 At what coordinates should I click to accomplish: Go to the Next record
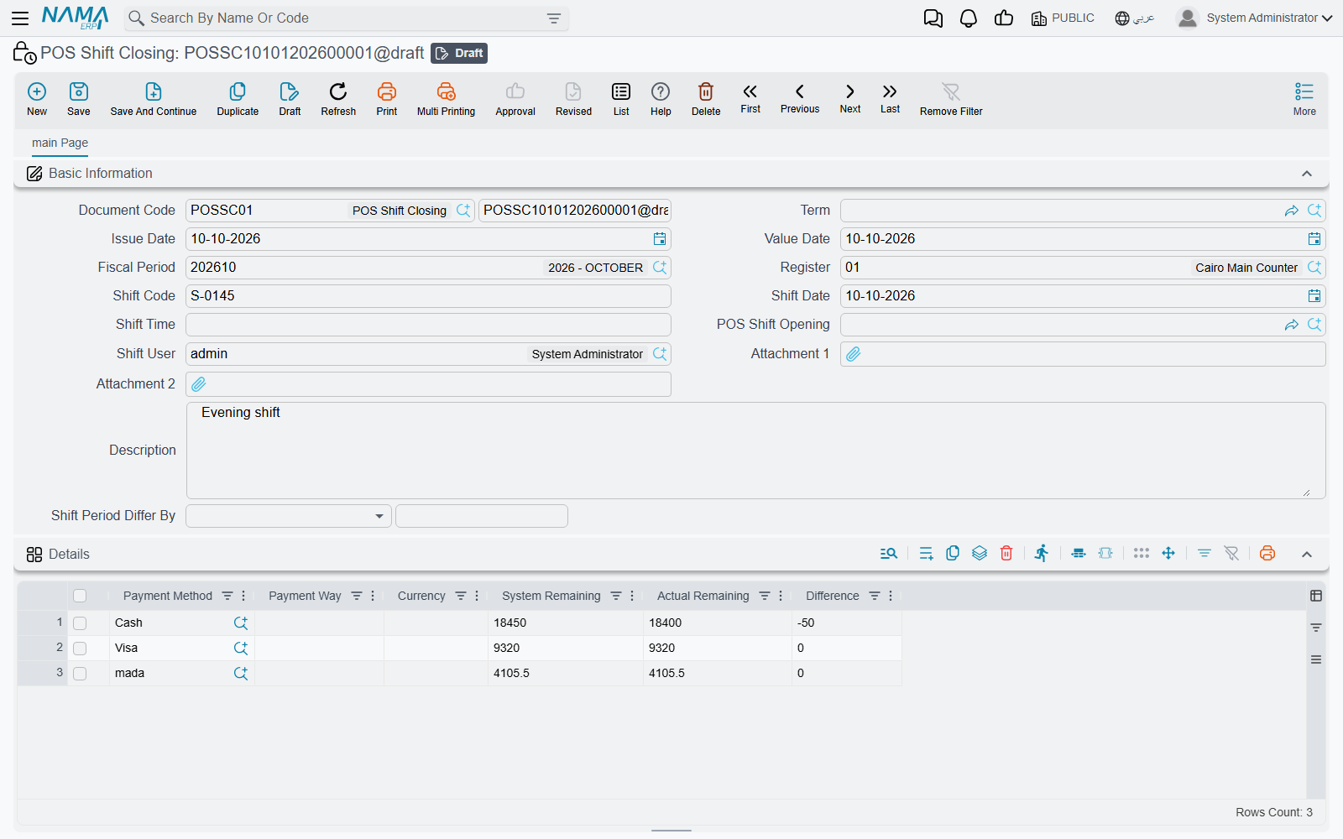[x=850, y=97]
